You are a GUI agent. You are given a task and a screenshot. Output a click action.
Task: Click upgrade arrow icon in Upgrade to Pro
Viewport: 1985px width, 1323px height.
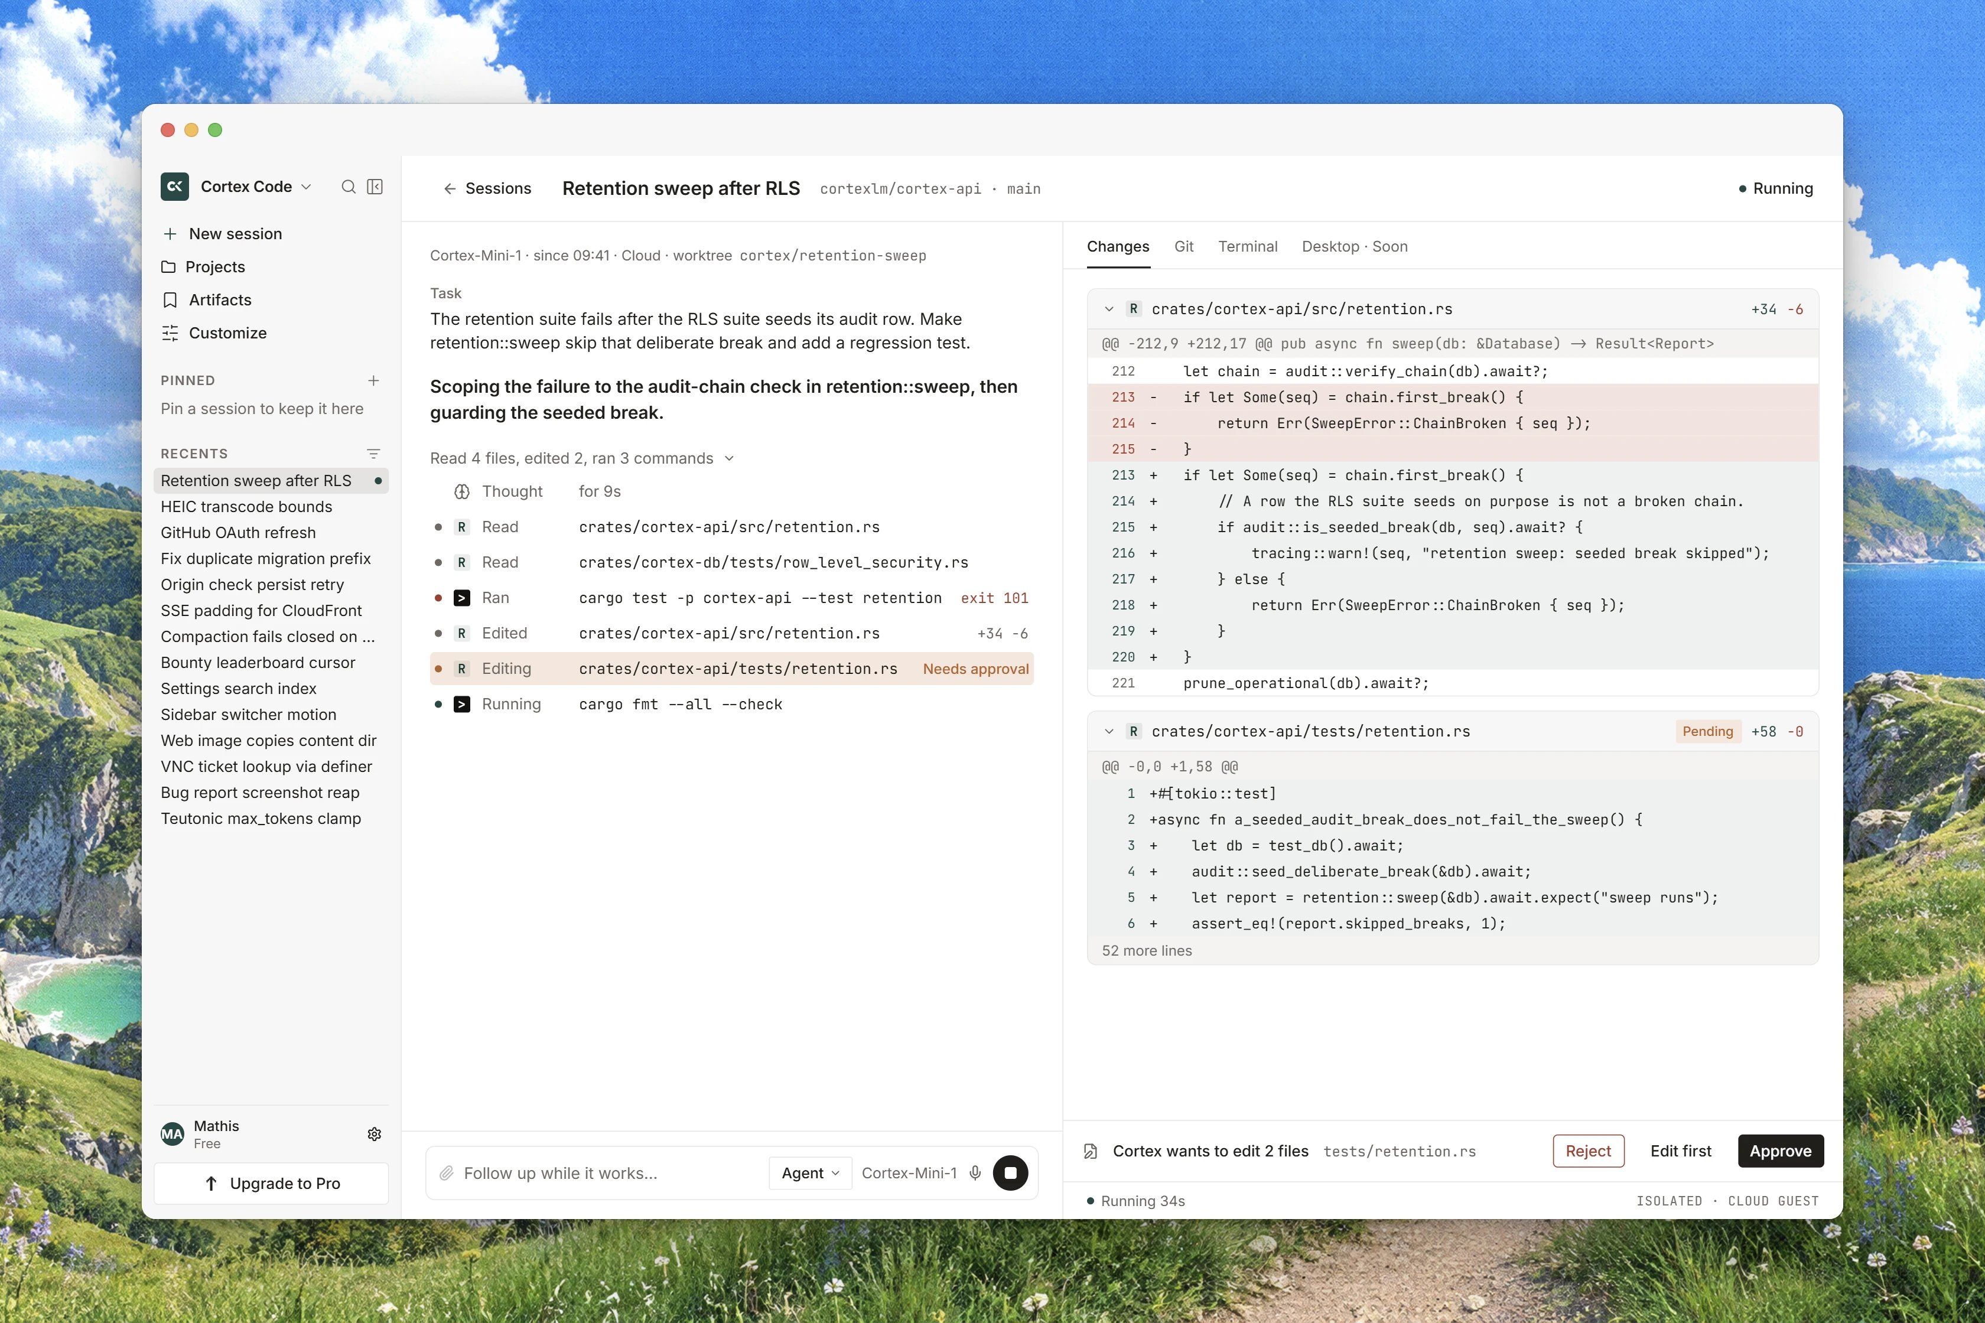[x=211, y=1184]
